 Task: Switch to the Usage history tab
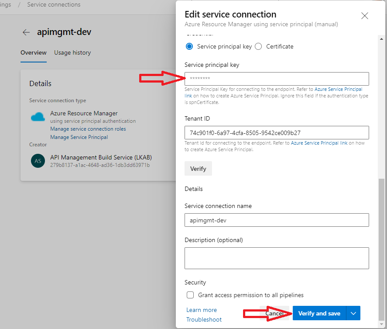(72, 52)
